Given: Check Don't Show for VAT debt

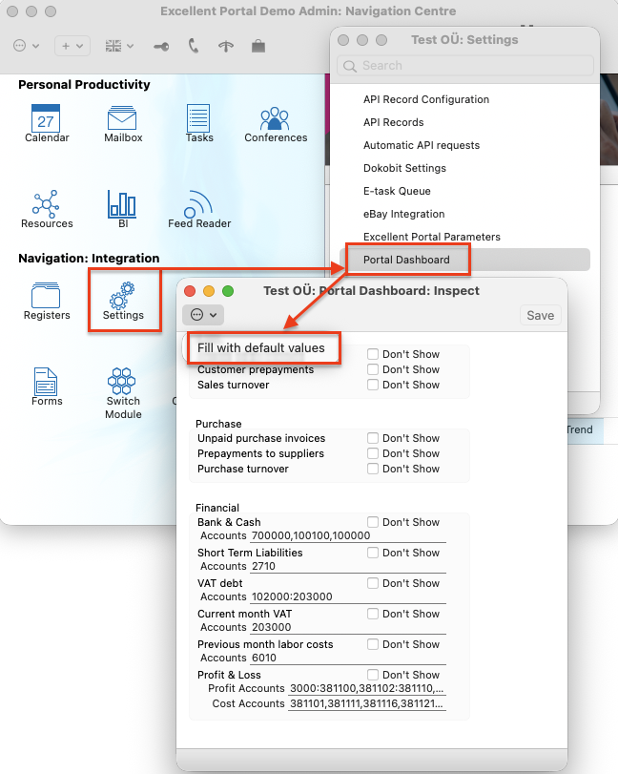Looking at the screenshot, I should click(x=374, y=583).
